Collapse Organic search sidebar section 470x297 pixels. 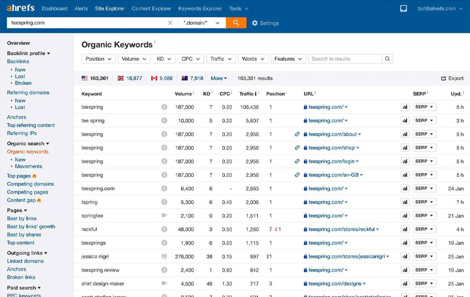tap(28, 144)
